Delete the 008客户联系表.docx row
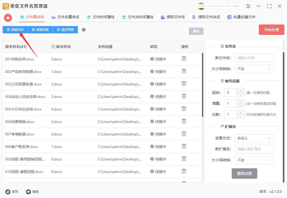This screenshot has width=287, height=198. coord(184,146)
